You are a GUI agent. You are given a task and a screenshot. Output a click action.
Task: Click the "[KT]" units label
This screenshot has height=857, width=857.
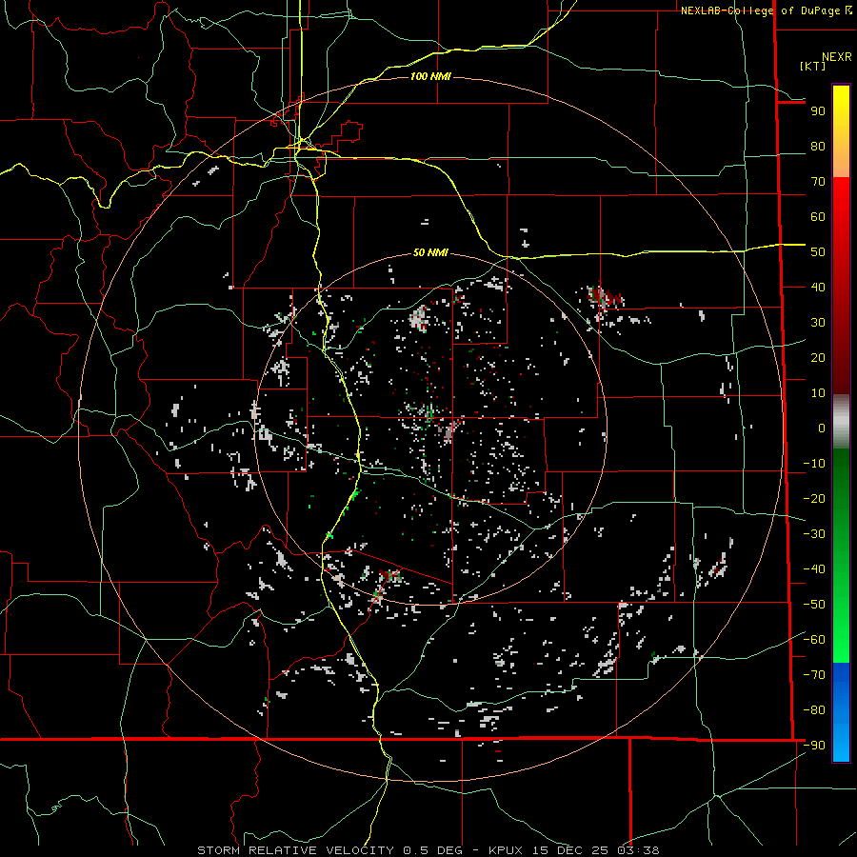coord(813,66)
